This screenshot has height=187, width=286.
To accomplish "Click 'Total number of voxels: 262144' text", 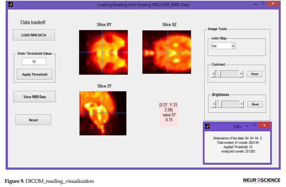I will pos(238,143).
